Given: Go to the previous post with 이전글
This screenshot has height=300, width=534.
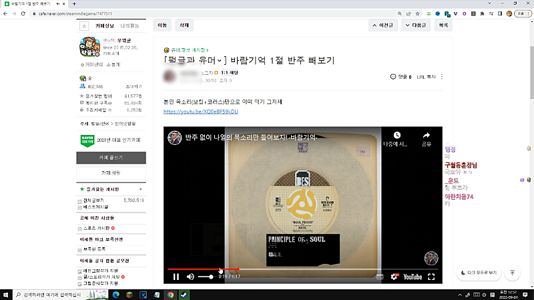Looking at the screenshot, I should click(382, 25).
